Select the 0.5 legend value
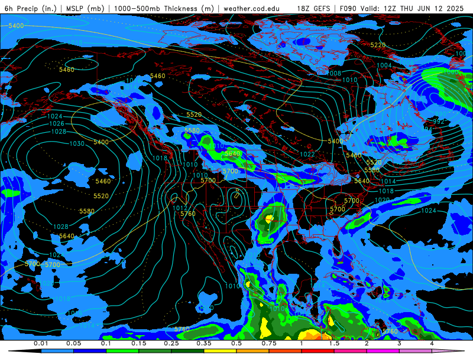The image size is (473, 354). point(237,343)
